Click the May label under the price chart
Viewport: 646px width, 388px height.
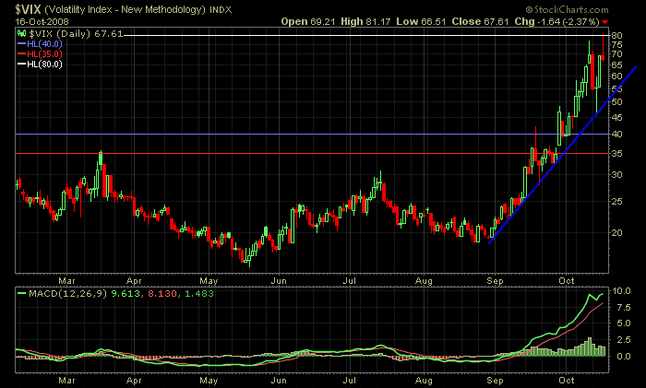pos(209,280)
